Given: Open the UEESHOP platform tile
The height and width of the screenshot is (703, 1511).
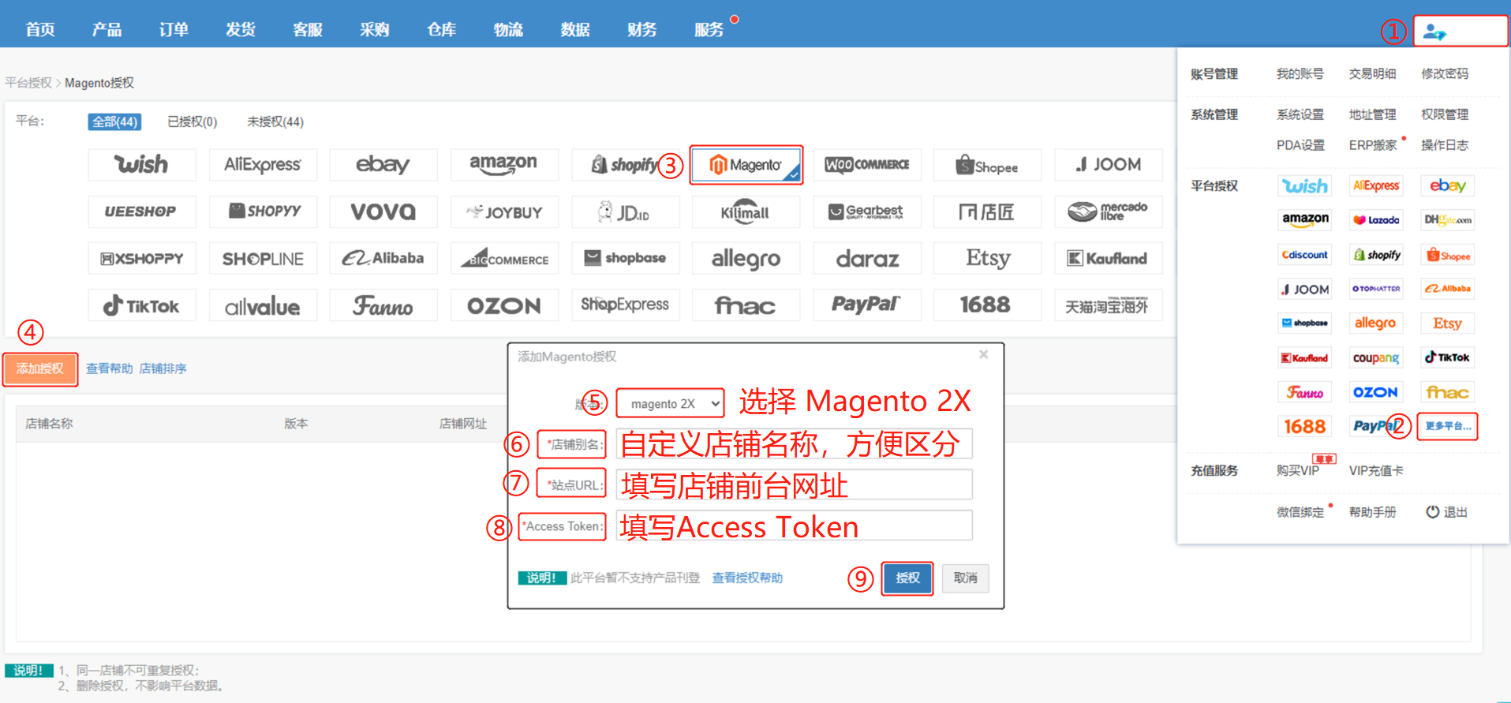Looking at the screenshot, I should (x=142, y=211).
